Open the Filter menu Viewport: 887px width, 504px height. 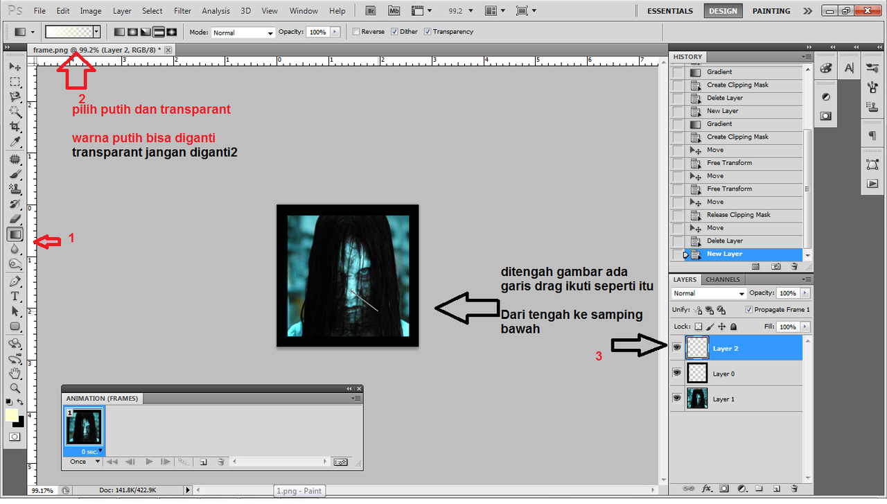(x=182, y=10)
